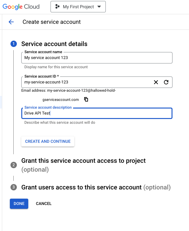The image size is (189, 231).
Task: Click into the Service account ID field
Action: [87, 82]
